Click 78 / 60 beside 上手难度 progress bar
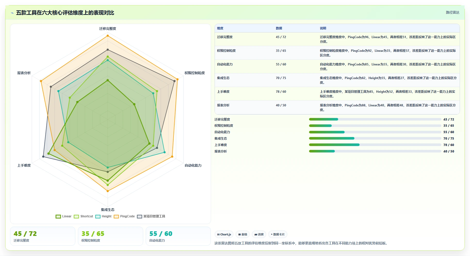Screen dimensions: 470x256 (449, 145)
